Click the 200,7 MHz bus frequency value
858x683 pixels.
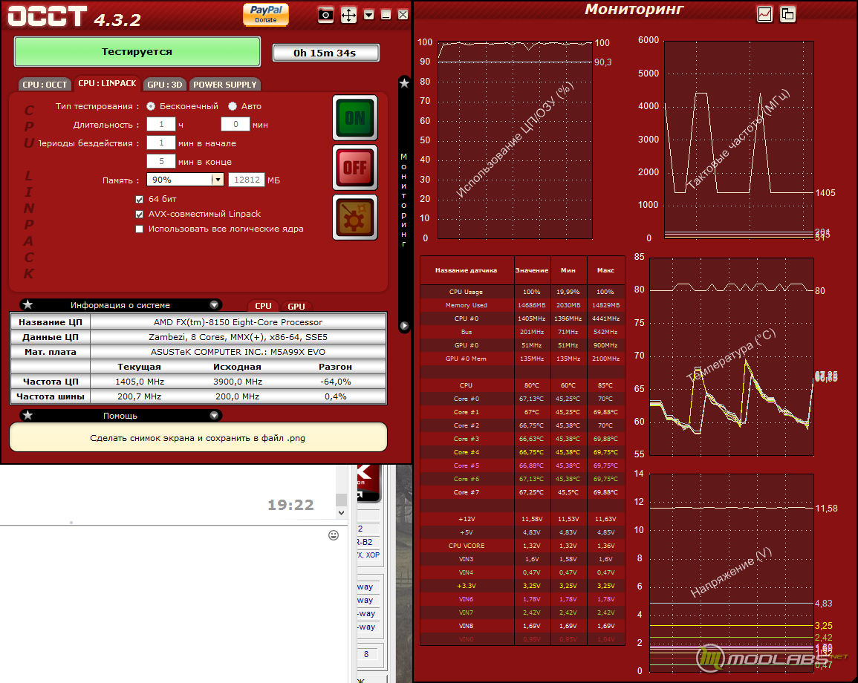click(x=140, y=396)
